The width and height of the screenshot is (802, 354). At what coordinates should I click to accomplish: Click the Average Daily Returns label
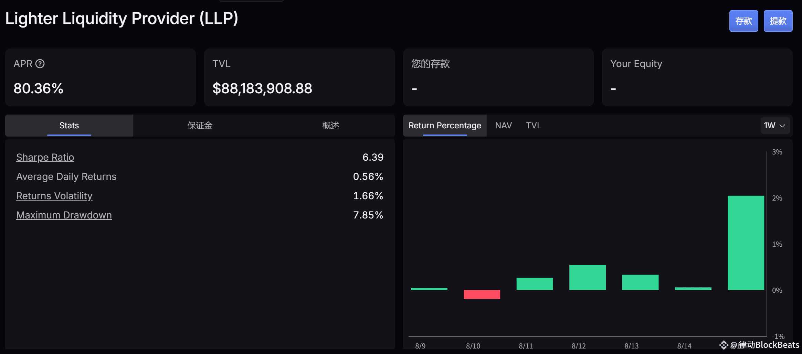(x=66, y=176)
